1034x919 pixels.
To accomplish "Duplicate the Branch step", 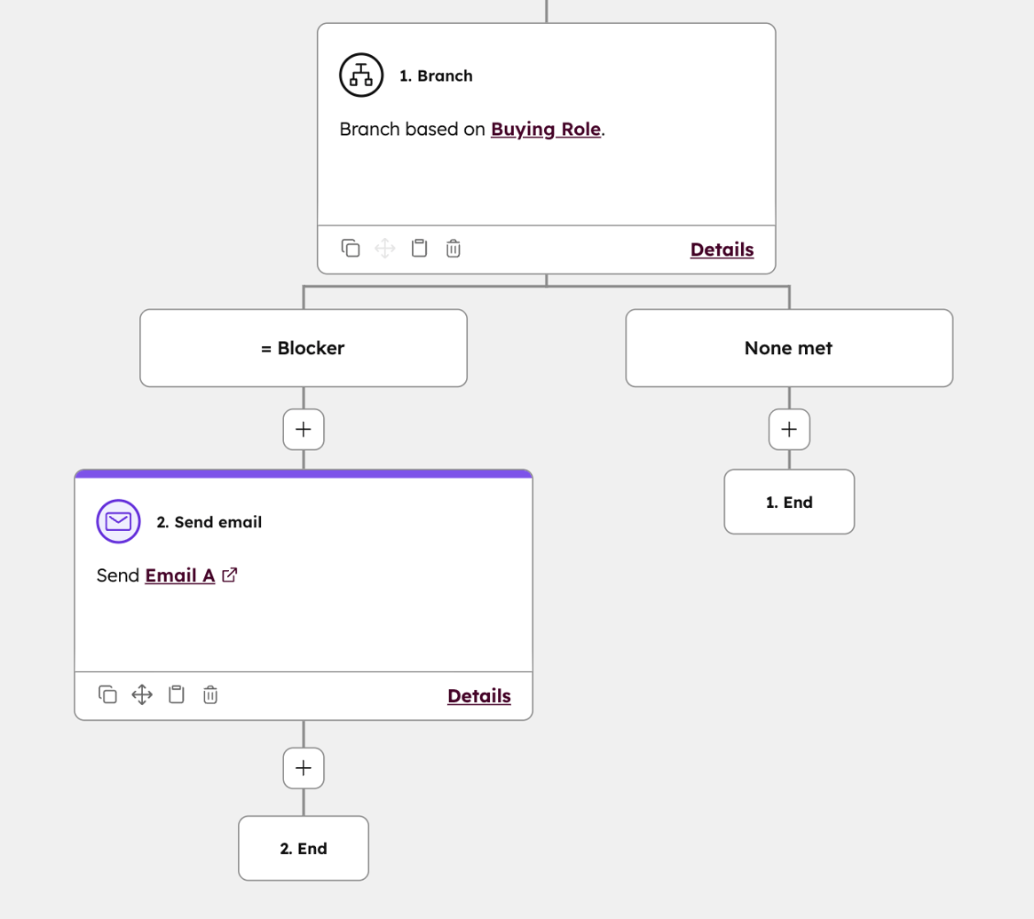I will 350,249.
